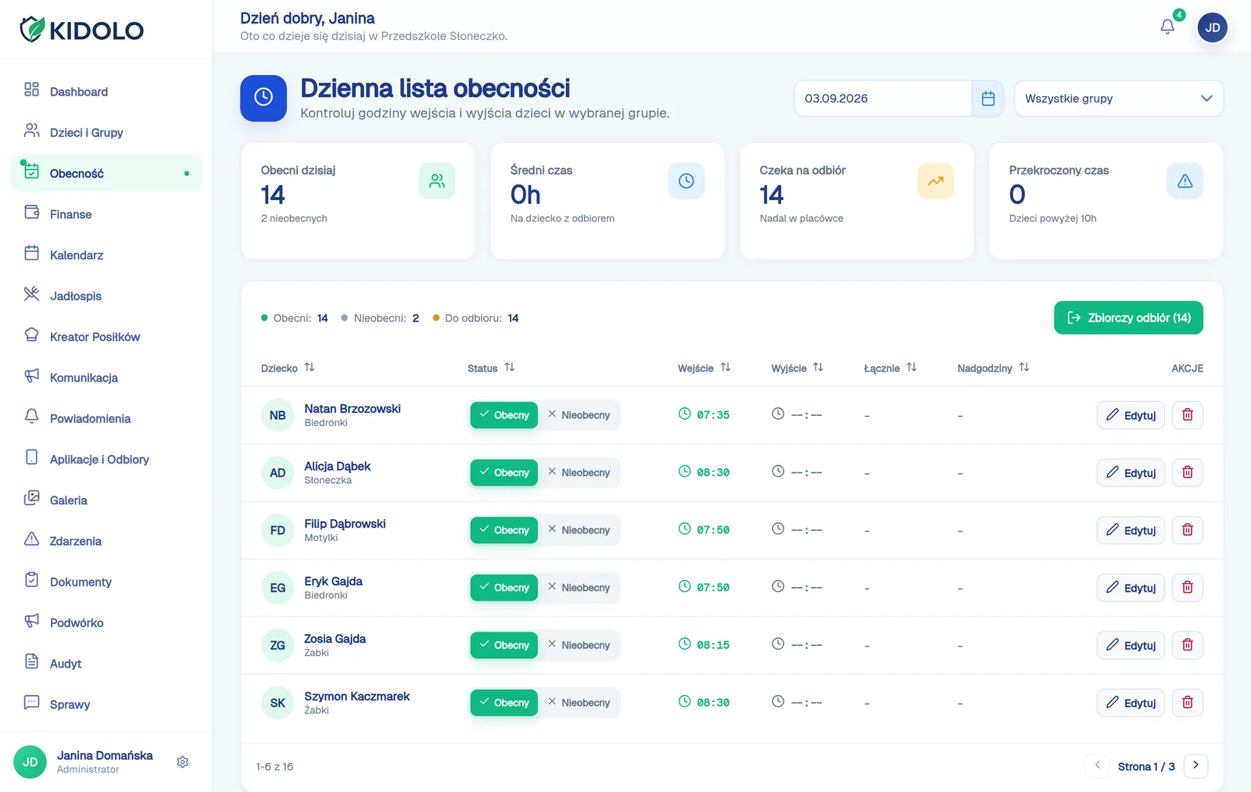This screenshot has height=792, width=1251.
Task: Edit Natan Brzozowski's record with Edytuj
Action: tap(1131, 415)
